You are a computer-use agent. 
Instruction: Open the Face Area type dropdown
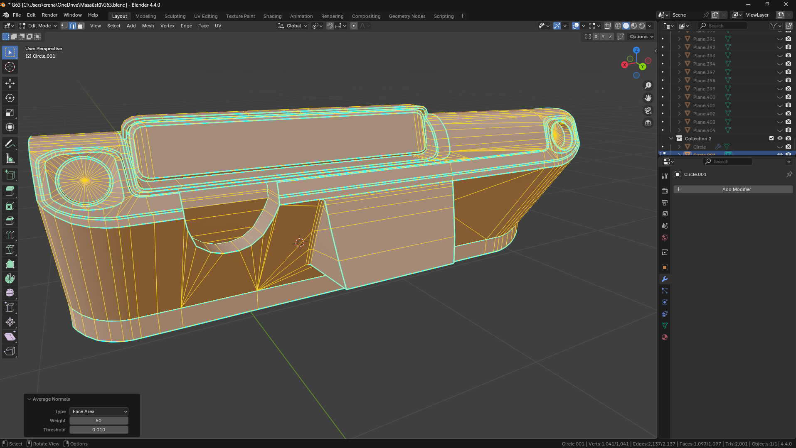(x=99, y=411)
